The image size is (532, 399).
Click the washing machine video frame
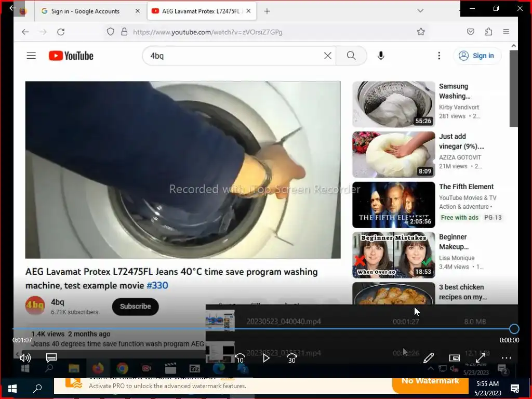[x=183, y=170]
